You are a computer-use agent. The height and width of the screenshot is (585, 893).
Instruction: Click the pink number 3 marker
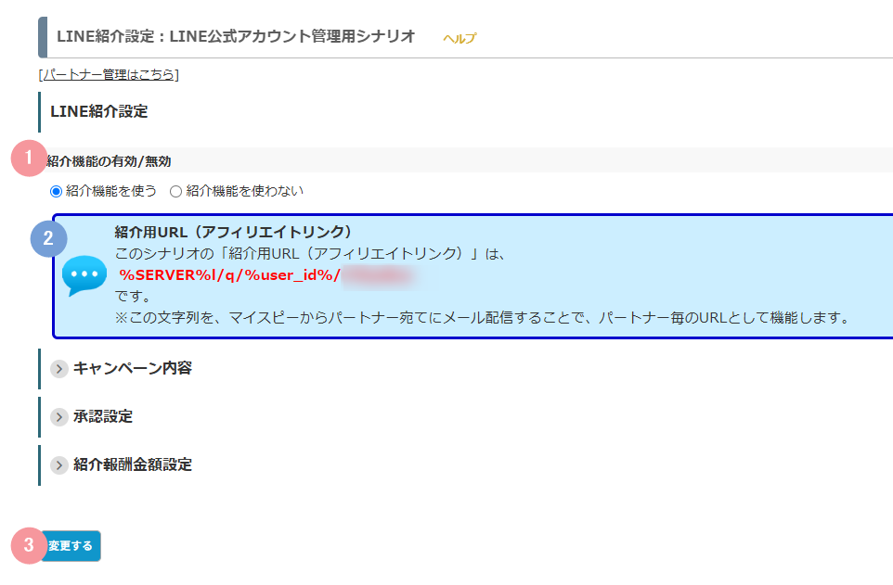tap(29, 545)
